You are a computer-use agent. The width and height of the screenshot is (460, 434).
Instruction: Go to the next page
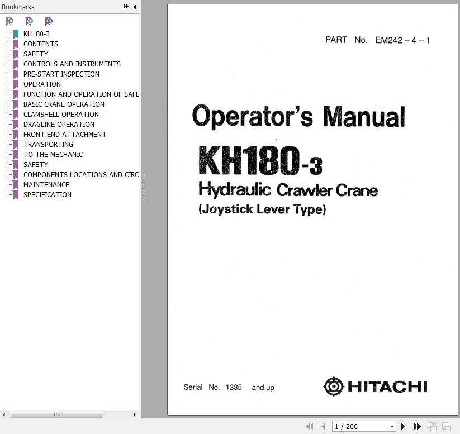tap(404, 427)
